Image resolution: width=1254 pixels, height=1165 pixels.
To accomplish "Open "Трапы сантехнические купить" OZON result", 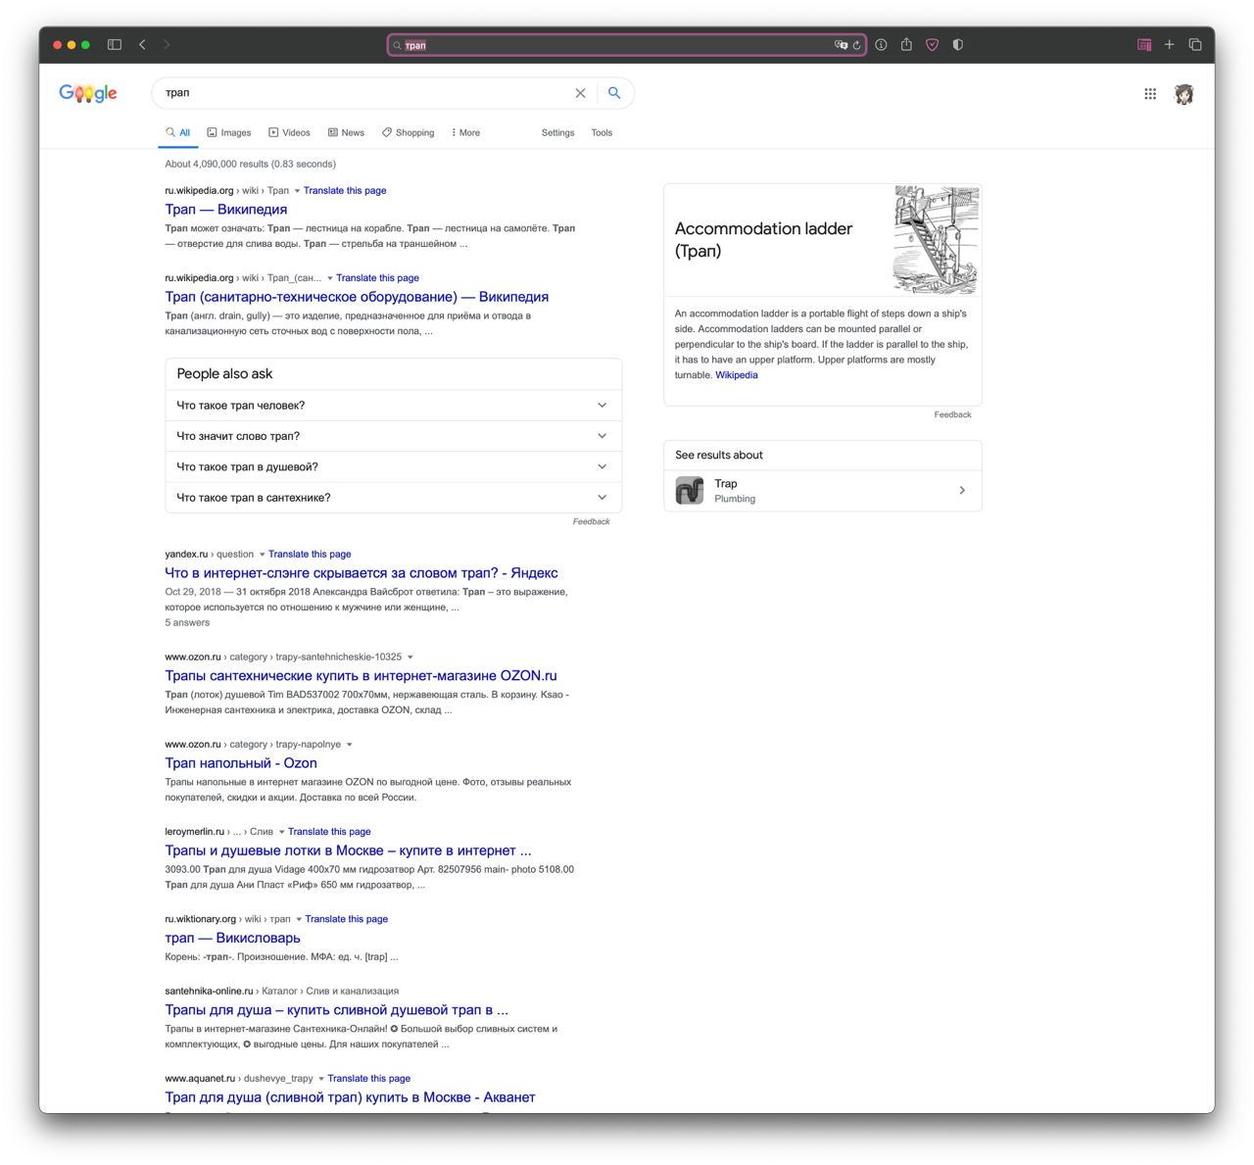I will 361,676.
